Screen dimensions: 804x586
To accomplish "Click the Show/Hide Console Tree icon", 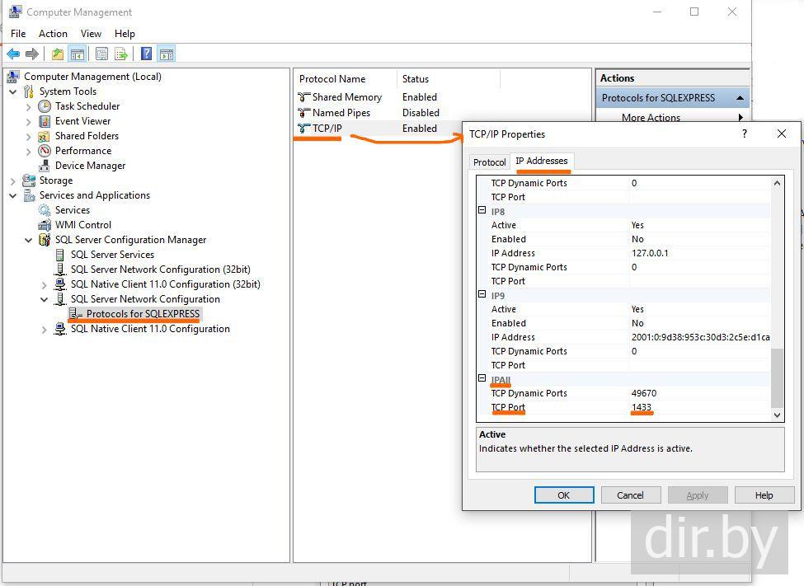I will click(77, 54).
